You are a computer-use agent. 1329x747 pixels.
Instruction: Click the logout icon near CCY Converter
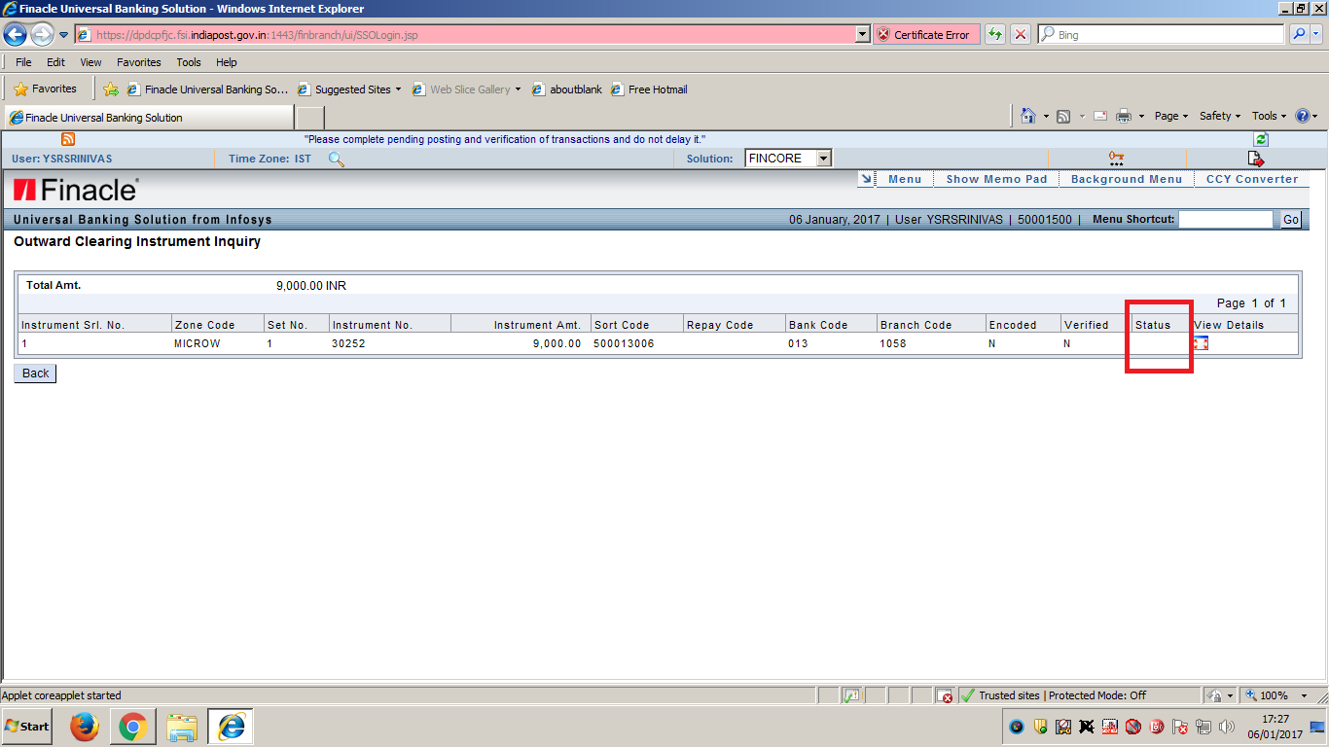(x=1257, y=157)
